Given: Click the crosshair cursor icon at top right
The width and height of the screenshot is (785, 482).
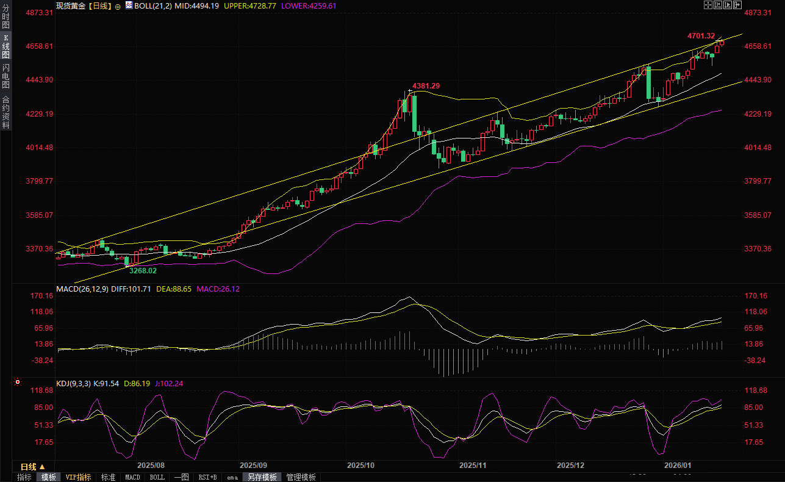Looking at the screenshot, I should [x=708, y=5].
